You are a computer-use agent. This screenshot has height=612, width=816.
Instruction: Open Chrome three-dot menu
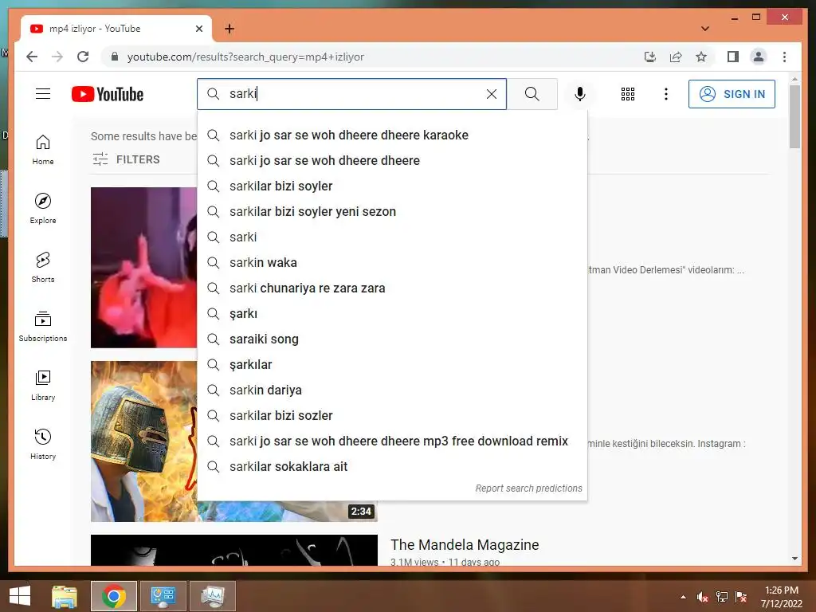(x=784, y=57)
